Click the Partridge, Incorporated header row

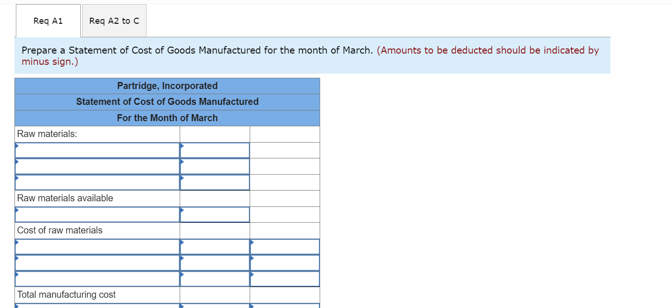167,86
